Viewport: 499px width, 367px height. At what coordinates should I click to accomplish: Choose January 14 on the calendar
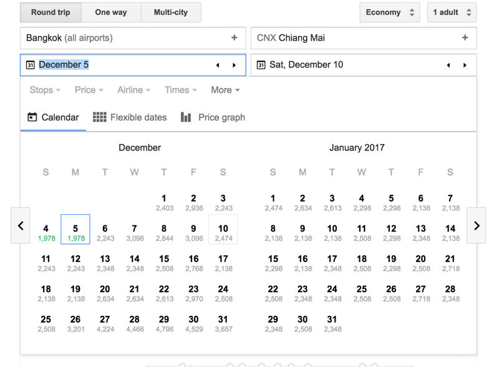click(x=450, y=232)
